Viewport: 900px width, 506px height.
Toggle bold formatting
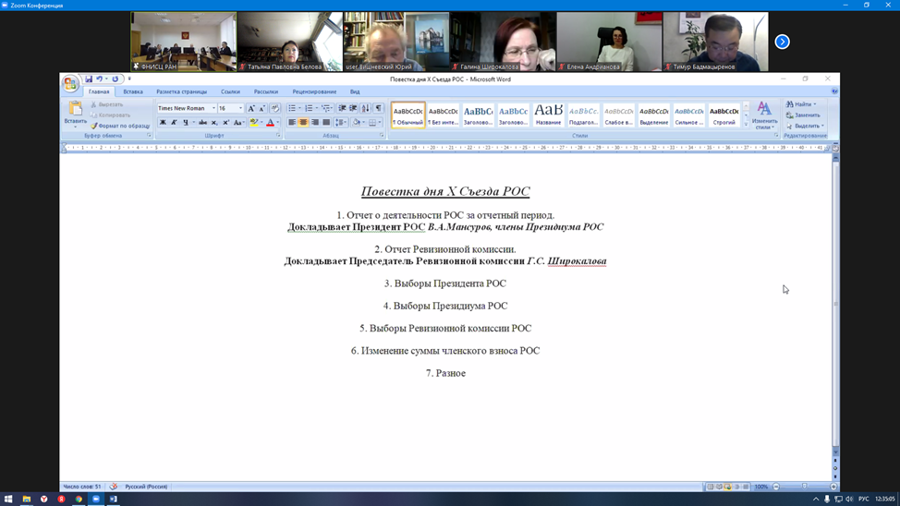(x=163, y=123)
